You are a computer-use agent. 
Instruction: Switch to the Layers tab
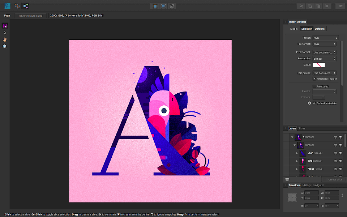point(292,128)
